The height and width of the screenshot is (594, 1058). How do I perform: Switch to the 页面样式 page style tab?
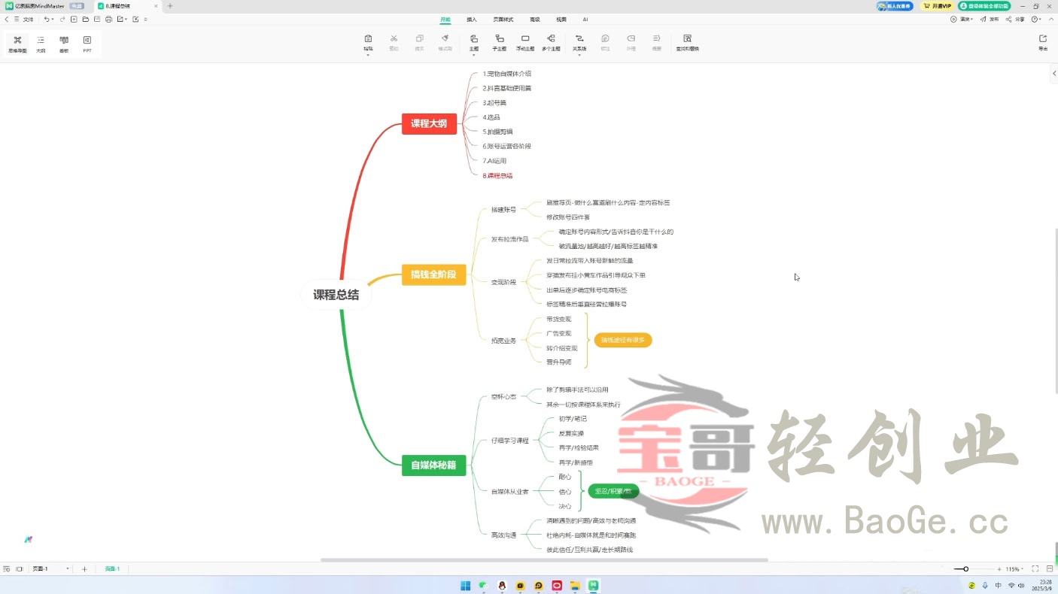coord(503,19)
